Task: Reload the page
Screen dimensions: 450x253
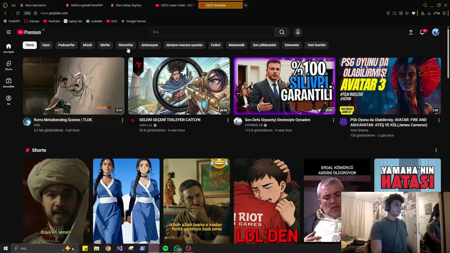Action: tap(18, 13)
